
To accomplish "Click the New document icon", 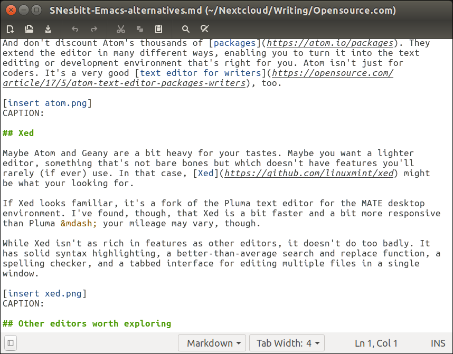I will click(x=11, y=29).
